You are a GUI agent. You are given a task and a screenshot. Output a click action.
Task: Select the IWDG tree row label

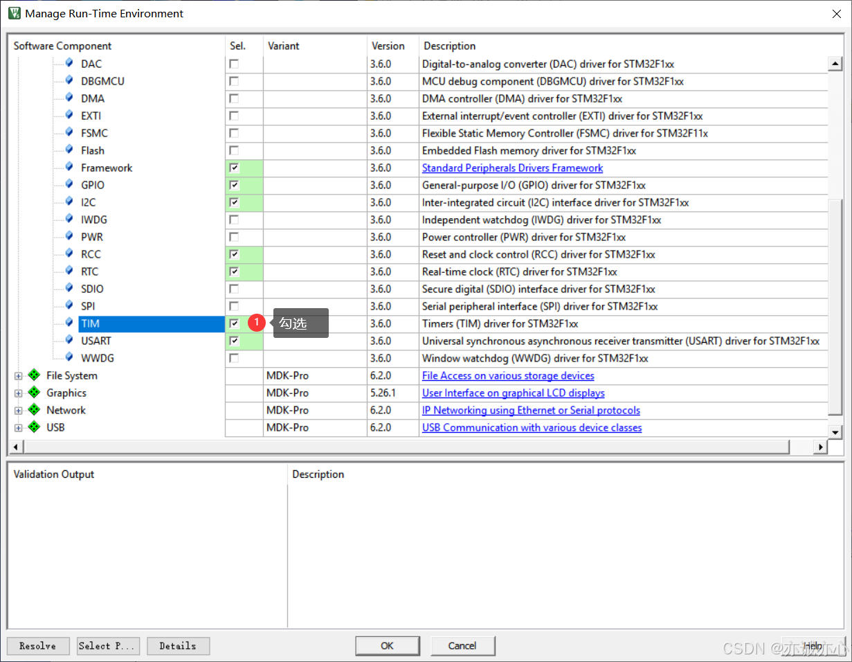[94, 220]
